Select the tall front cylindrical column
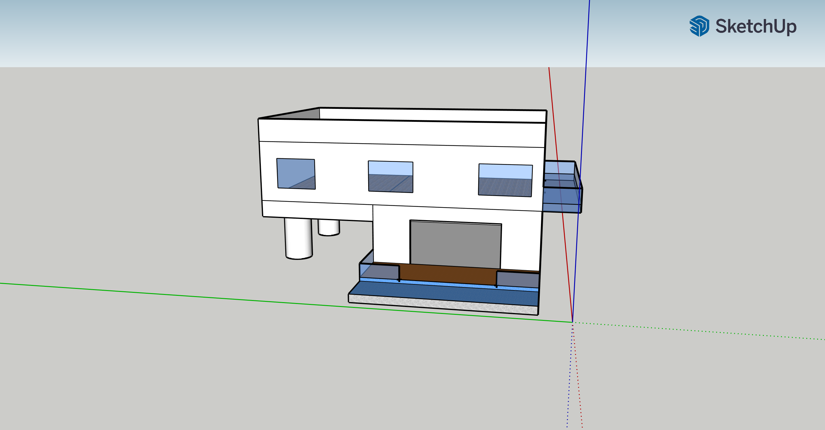 click(299, 238)
